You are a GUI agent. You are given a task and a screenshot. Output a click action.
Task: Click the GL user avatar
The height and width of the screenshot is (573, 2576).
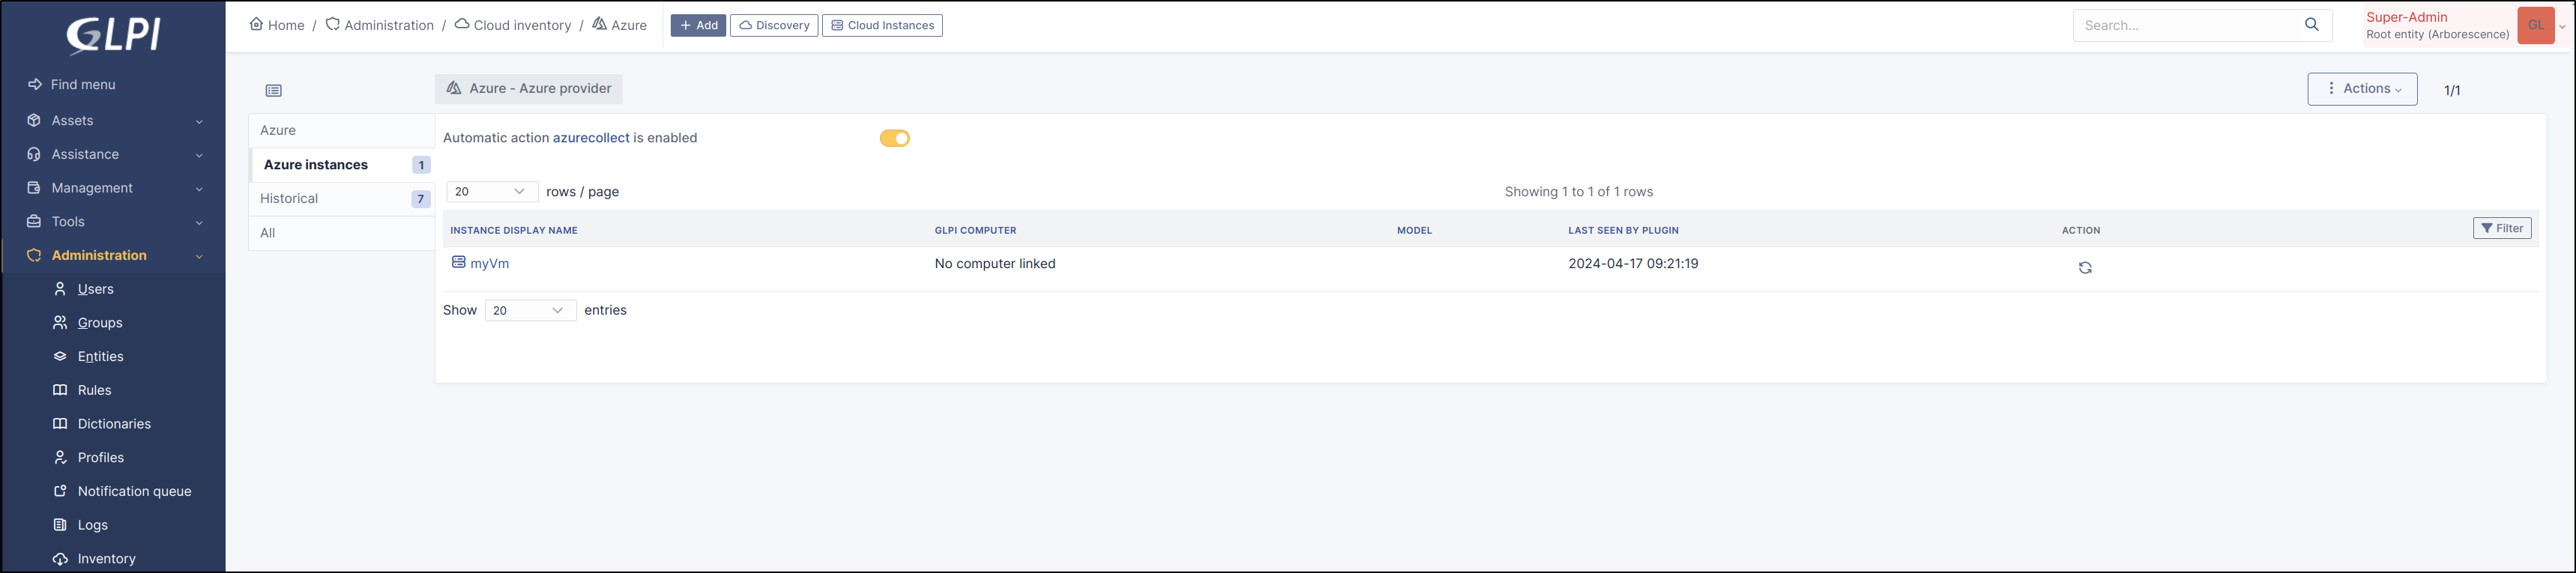[2535, 26]
